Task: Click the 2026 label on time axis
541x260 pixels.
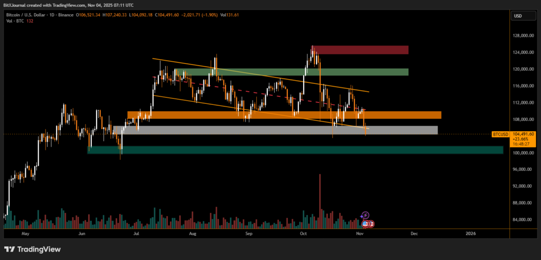Action: pyautogui.click(x=471, y=233)
